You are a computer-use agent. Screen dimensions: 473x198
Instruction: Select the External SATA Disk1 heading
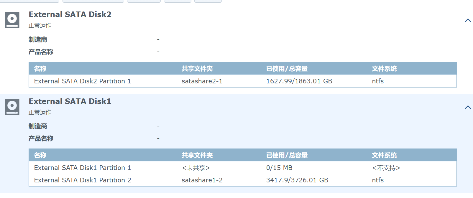[x=70, y=101]
